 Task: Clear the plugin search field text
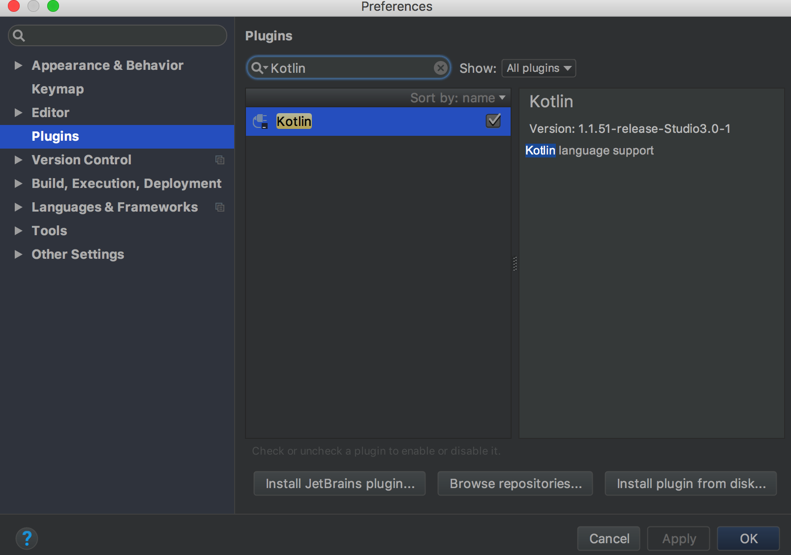pyautogui.click(x=441, y=68)
